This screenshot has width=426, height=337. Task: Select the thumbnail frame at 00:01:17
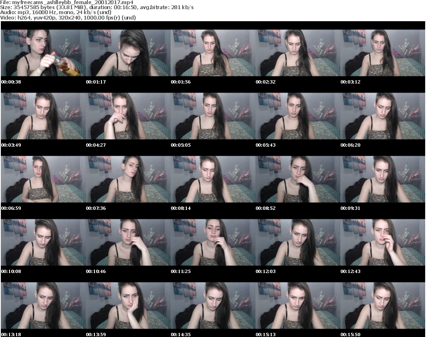128,53
